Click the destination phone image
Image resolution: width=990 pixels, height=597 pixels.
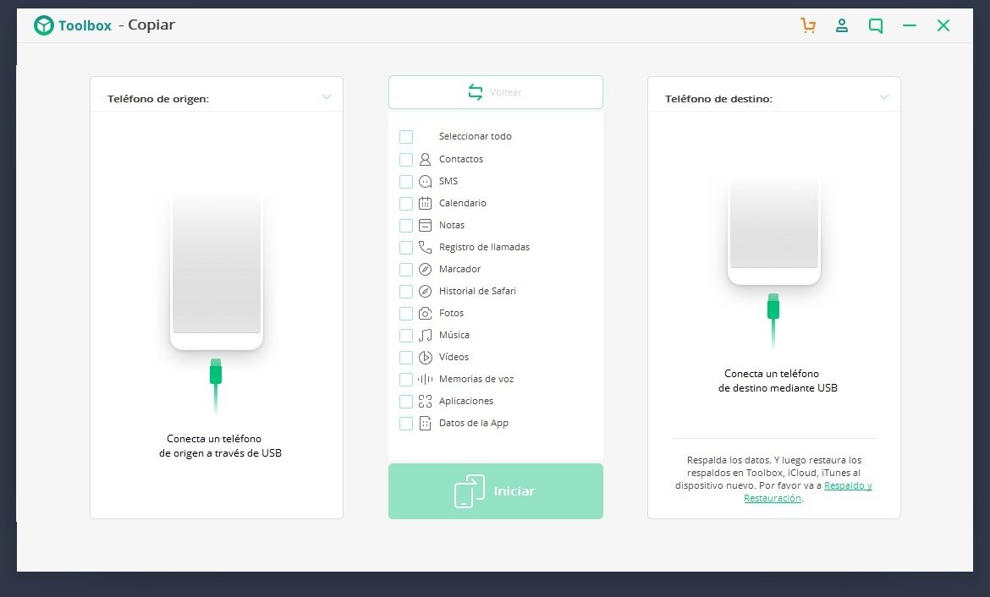tap(774, 230)
